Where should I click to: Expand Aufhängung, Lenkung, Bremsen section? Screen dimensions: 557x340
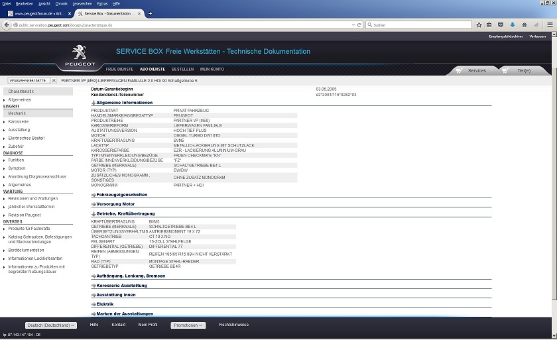130,276
